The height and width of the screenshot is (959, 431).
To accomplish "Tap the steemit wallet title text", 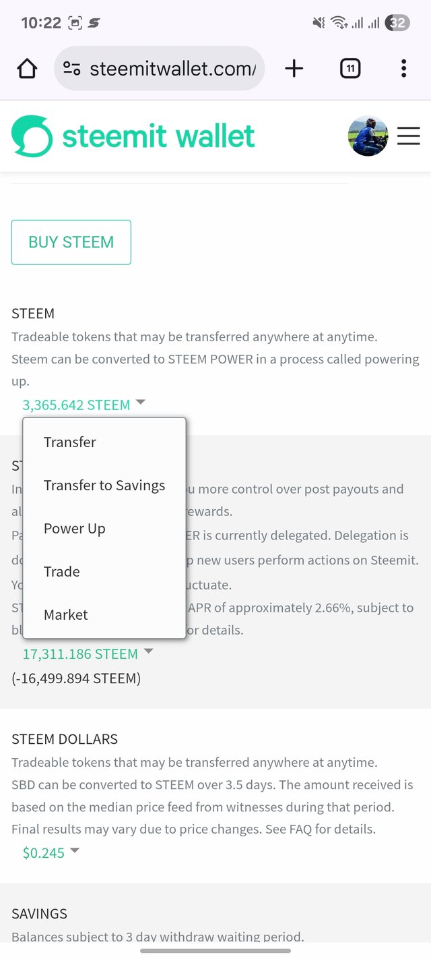I will point(158,136).
